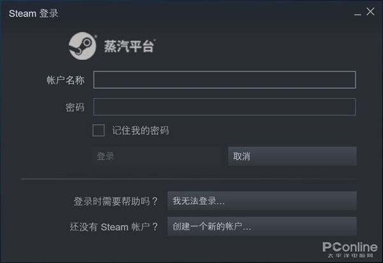Close the Steam 登录 window
Viewport: 383px width, 263px height.
click(x=370, y=12)
